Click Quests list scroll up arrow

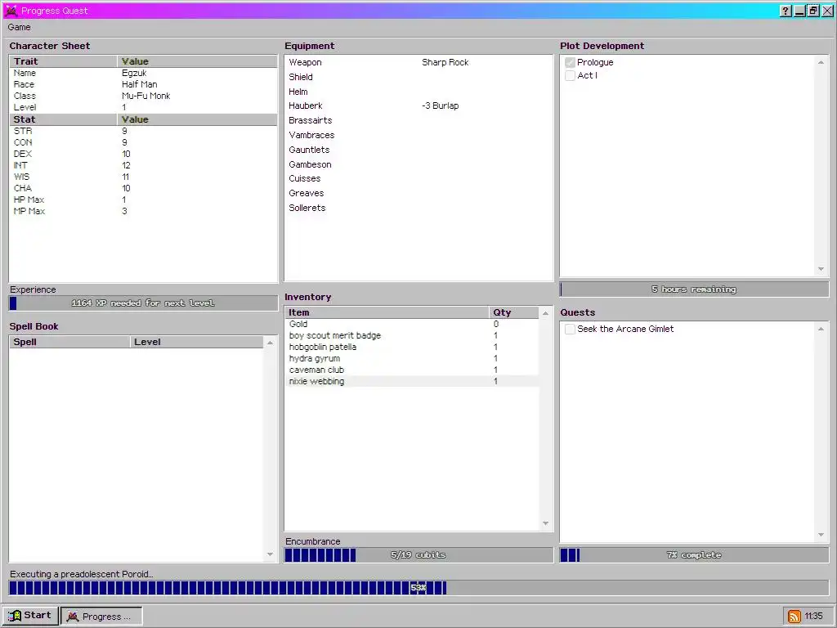821,329
